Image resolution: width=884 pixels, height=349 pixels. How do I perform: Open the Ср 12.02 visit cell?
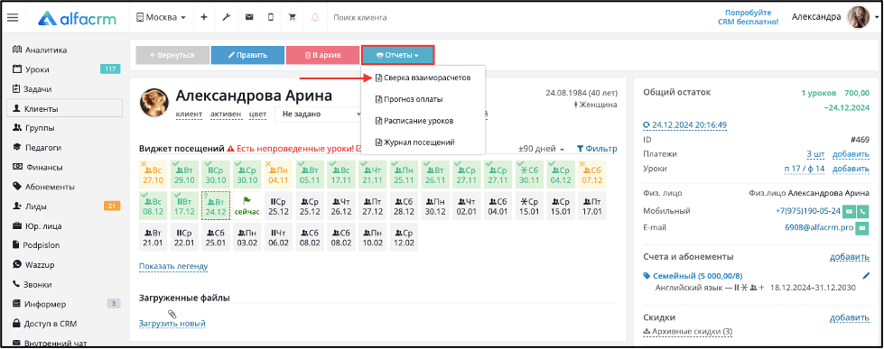[x=405, y=237]
